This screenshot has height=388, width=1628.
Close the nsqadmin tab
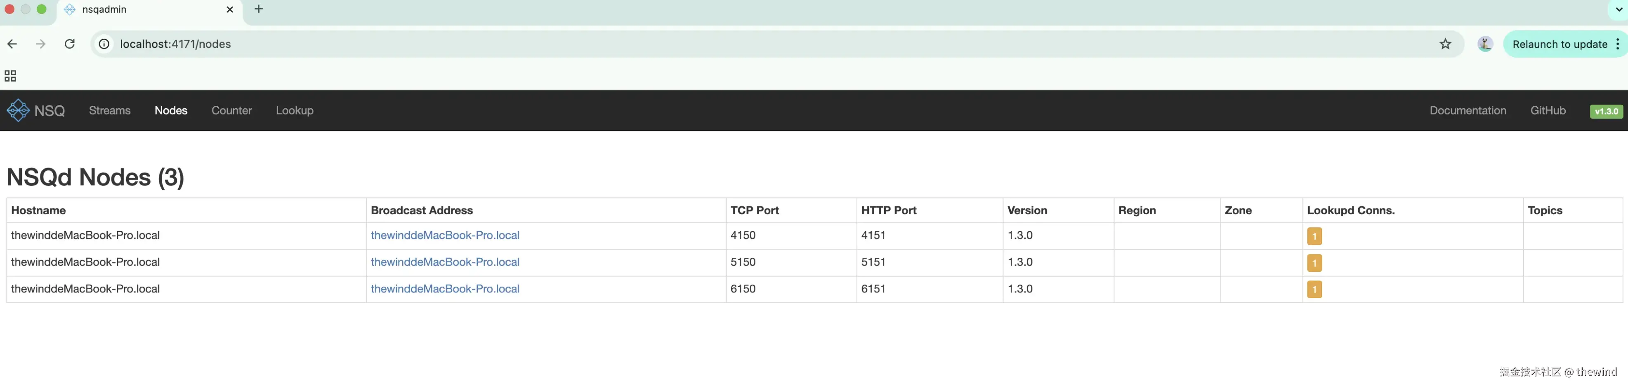[229, 9]
